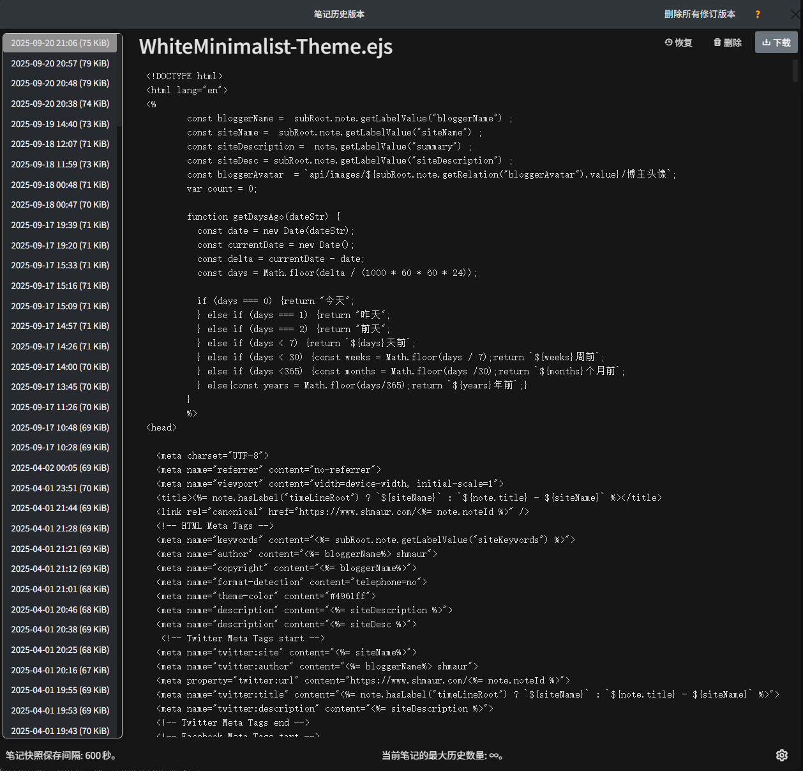The height and width of the screenshot is (771, 803).
Task: View revision 2025-09-18 00:47 (70 KiB)
Action: click(x=60, y=205)
